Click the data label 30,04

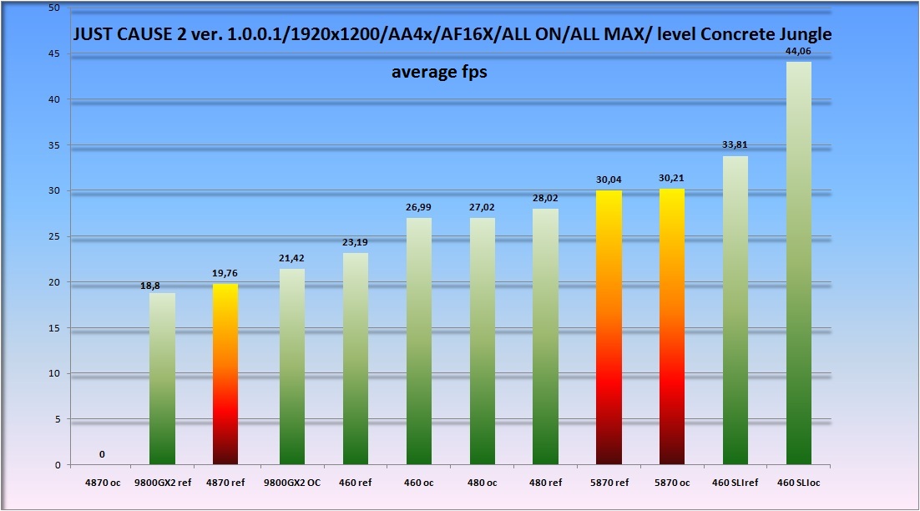[x=609, y=180]
